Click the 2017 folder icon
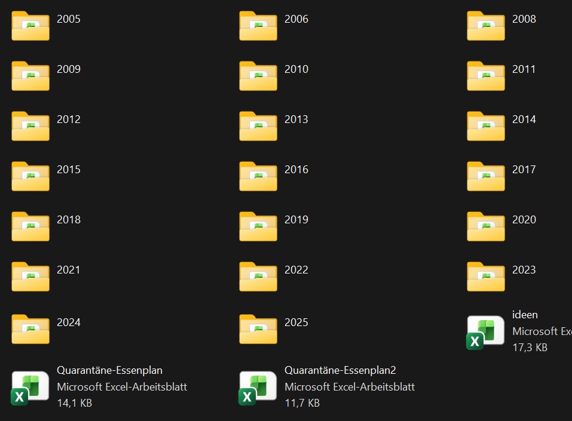 tap(486, 176)
